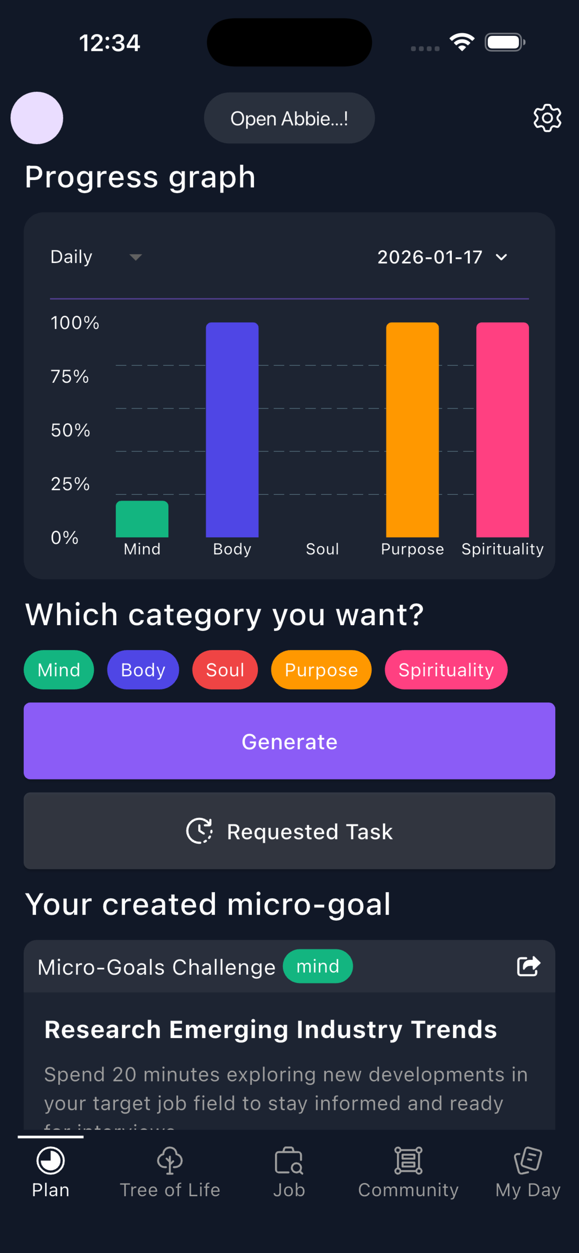579x1253 pixels.
Task: Tap the Open Abbie pill at the top
Action: tap(289, 118)
